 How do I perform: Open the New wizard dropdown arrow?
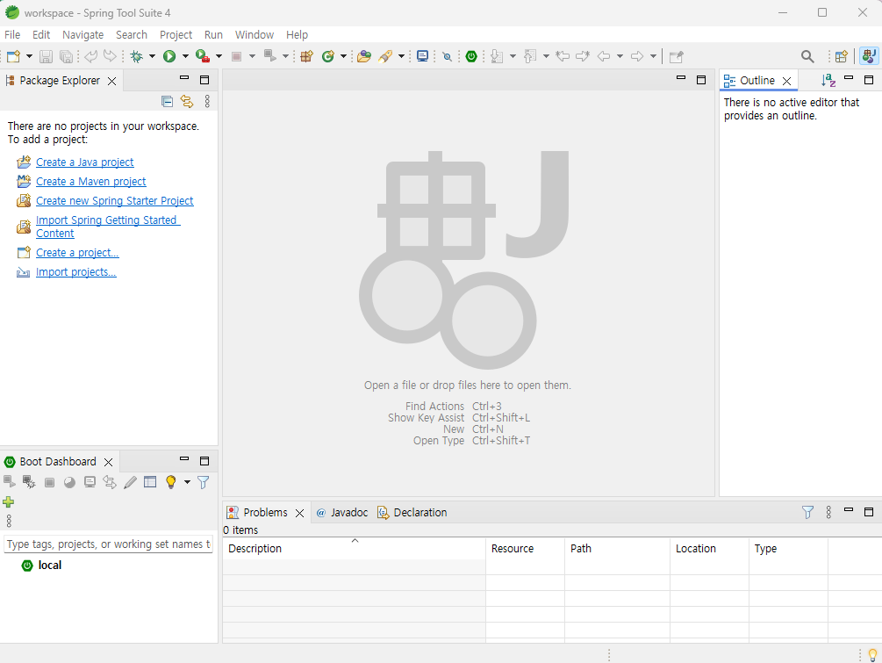(29, 56)
